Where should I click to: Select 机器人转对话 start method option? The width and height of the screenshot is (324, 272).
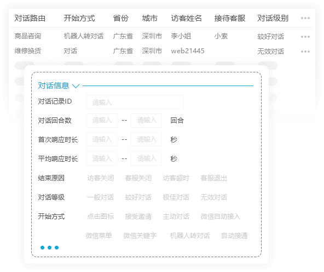click(190, 236)
